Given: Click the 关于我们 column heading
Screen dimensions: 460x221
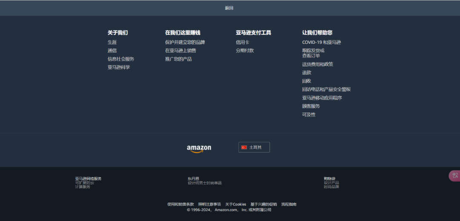Looking at the screenshot, I should [x=118, y=33].
